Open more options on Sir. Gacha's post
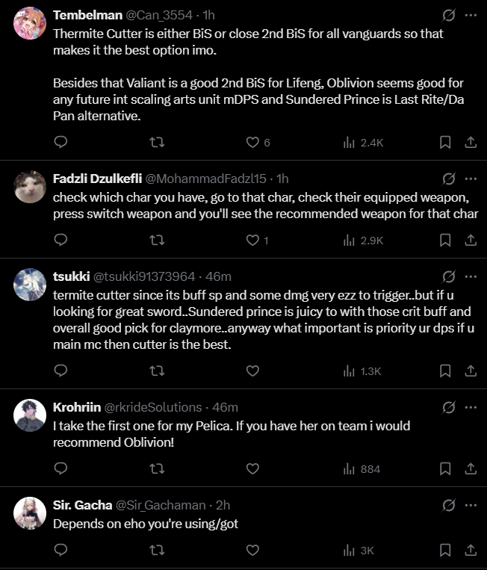Screen dimensions: 487x570 (x=471, y=506)
